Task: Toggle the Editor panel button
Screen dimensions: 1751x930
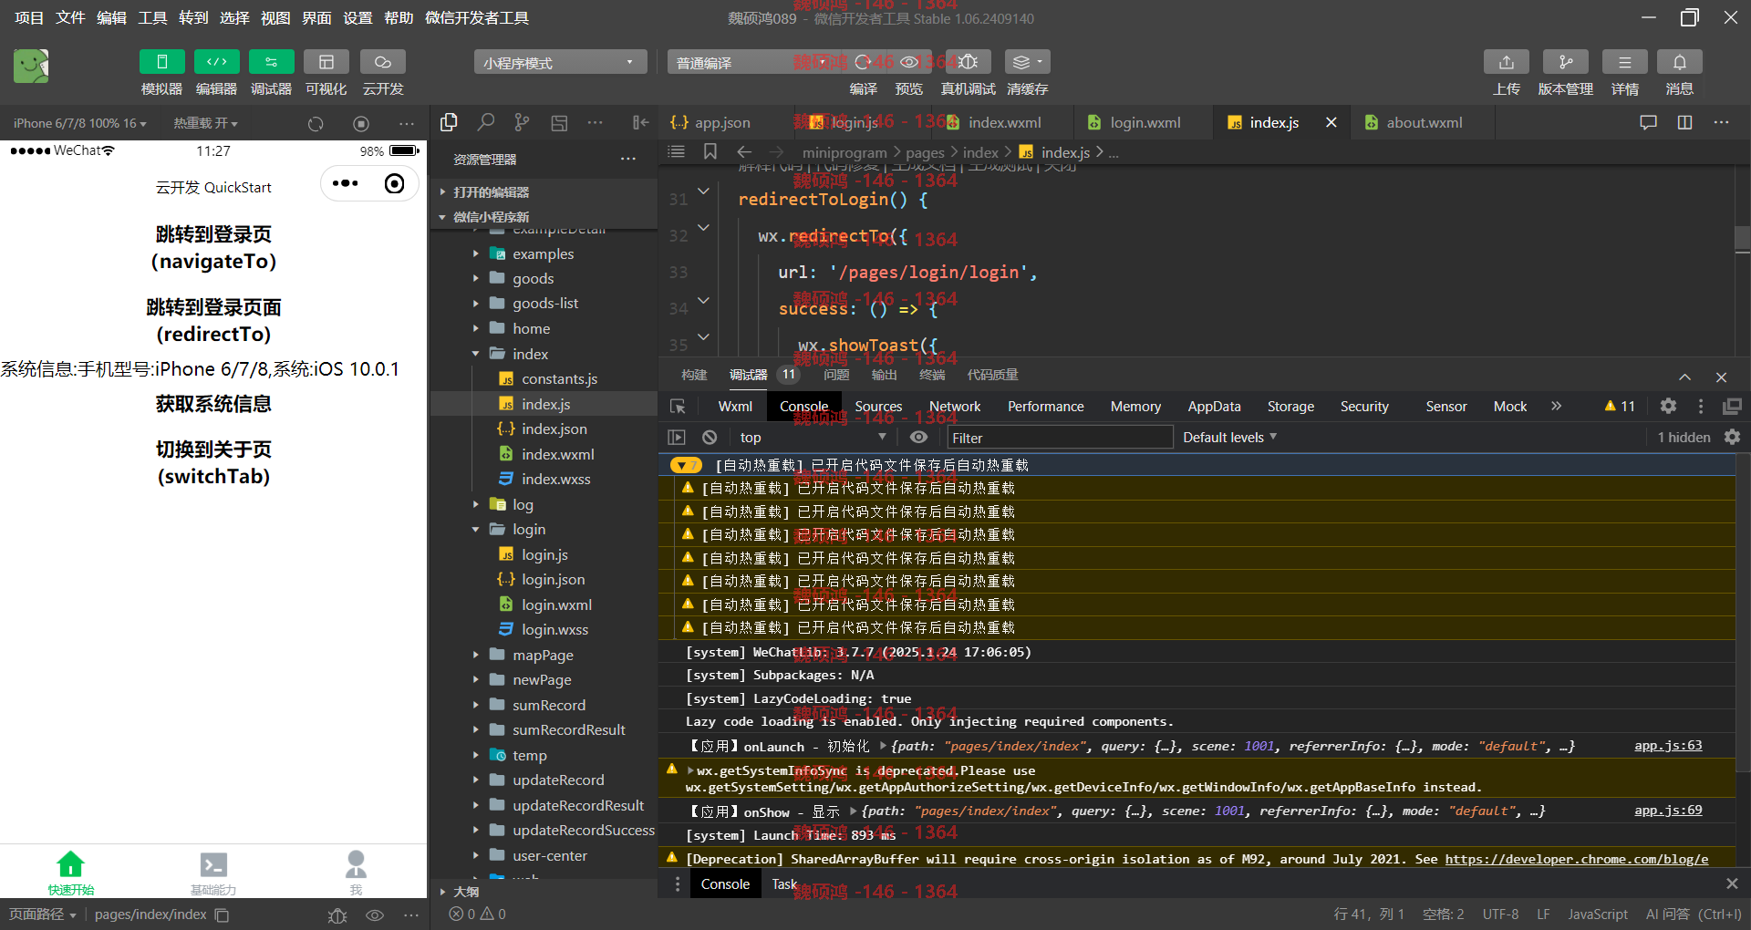Action: pos(216,62)
